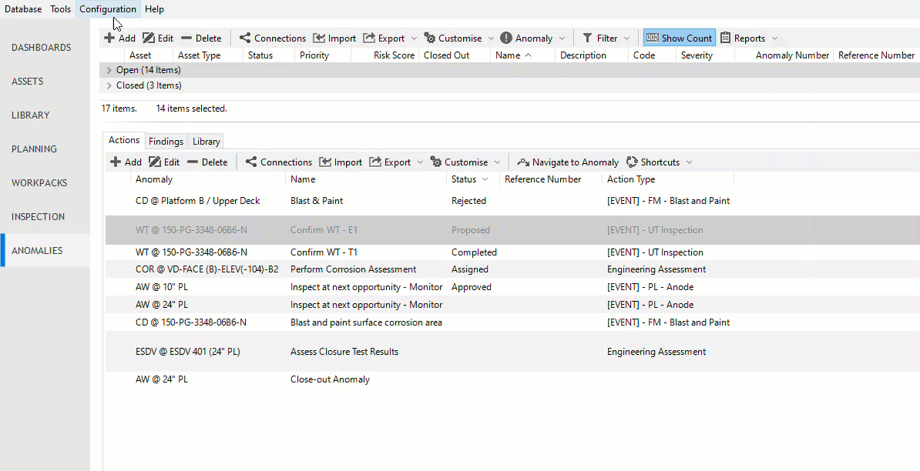Click the Add plus icon in the Actions toolbar

pyautogui.click(x=116, y=162)
